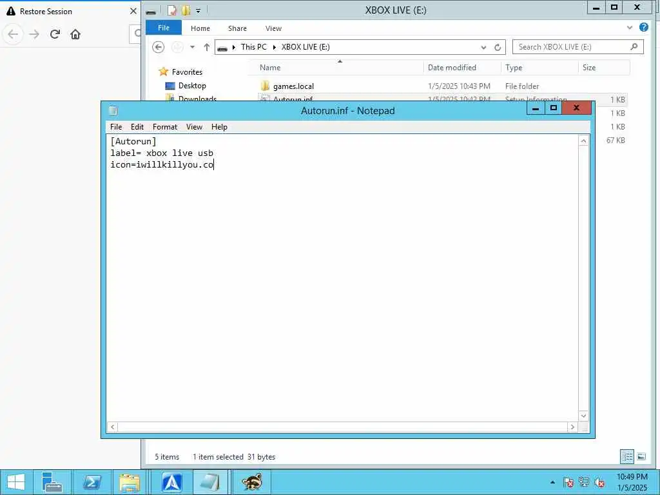Expand the Explorer ribbon chevron
The width and height of the screenshot is (660, 495).
point(629,27)
